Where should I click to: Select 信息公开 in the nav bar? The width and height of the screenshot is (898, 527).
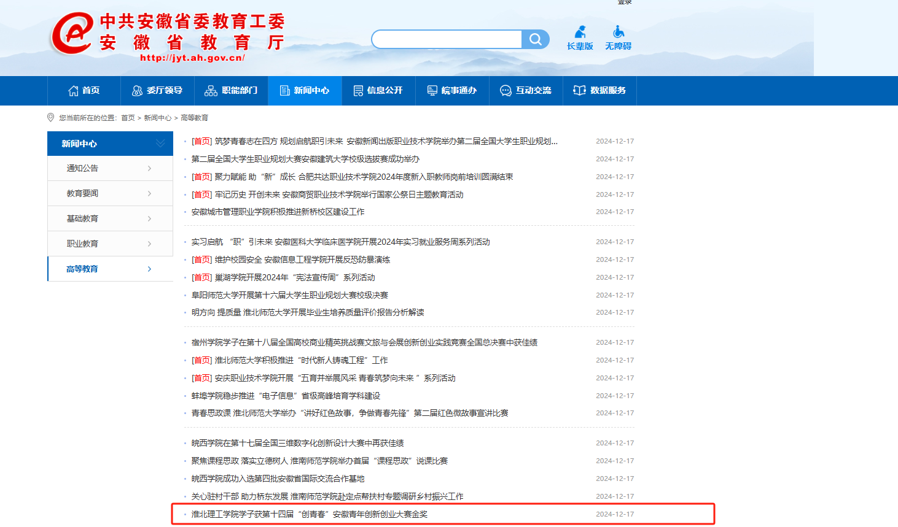coord(378,91)
